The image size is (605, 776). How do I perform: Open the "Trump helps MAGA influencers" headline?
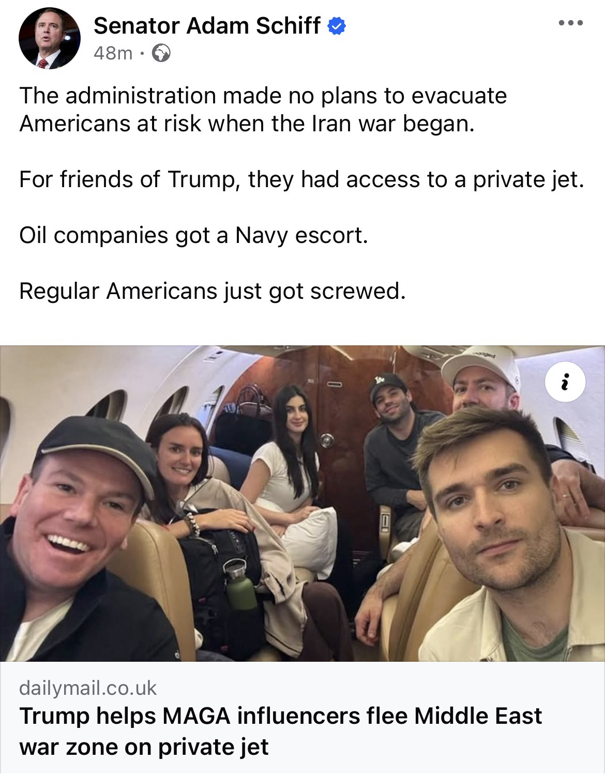point(280,731)
